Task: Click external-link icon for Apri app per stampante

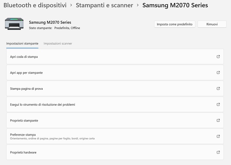Action: pyautogui.click(x=218, y=73)
